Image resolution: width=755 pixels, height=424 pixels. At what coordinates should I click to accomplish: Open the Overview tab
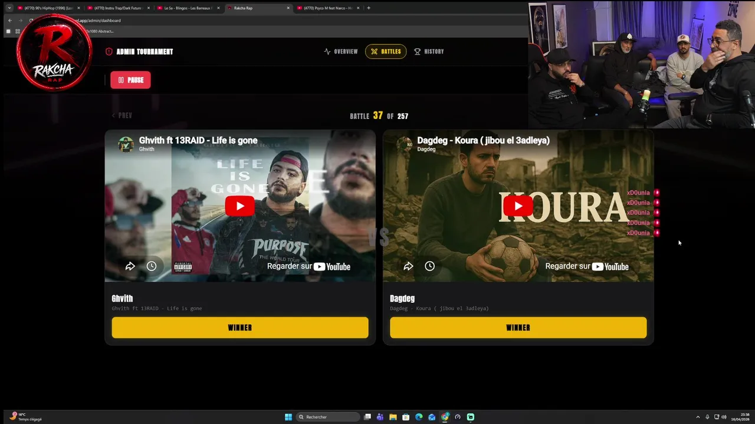click(341, 51)
